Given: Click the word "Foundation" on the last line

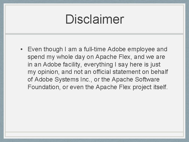Looking at the screenshot, I should 43,87.
